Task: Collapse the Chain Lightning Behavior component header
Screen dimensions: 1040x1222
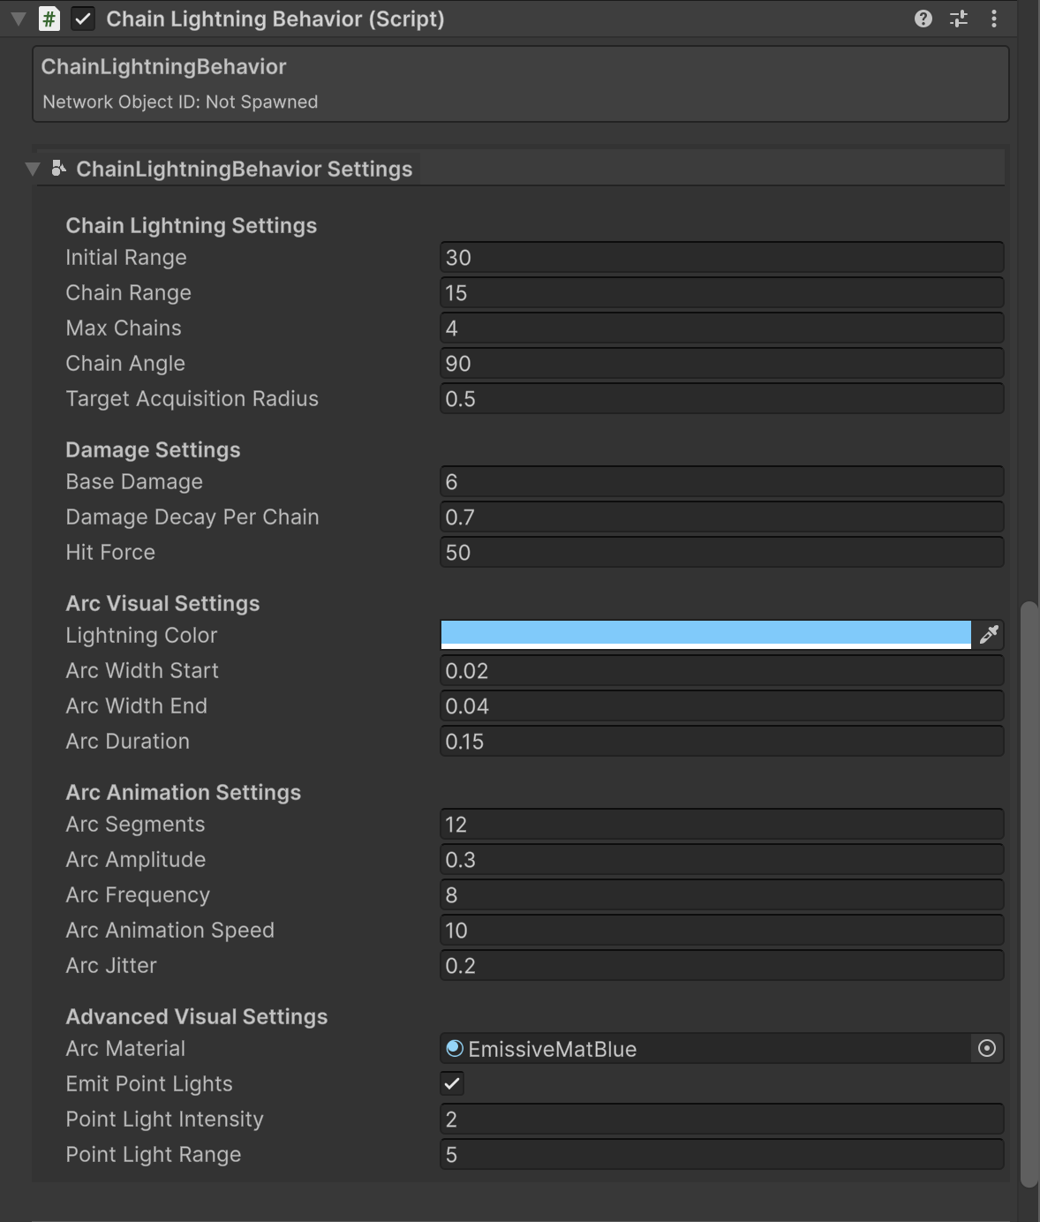Action: (18, 18)
